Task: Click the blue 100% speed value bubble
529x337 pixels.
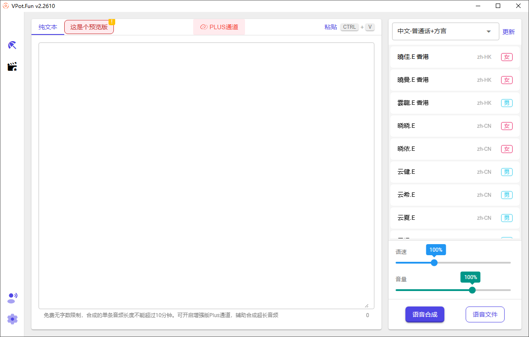Action: 436,250
